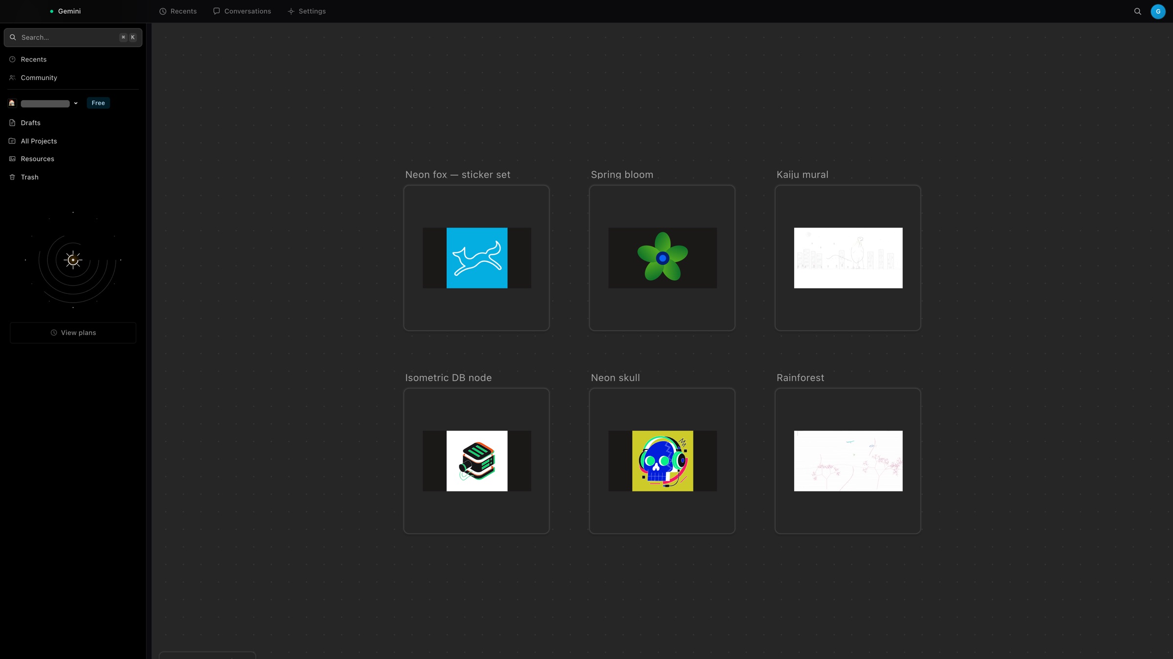Click the search magnifier icon at top right

1137,11
